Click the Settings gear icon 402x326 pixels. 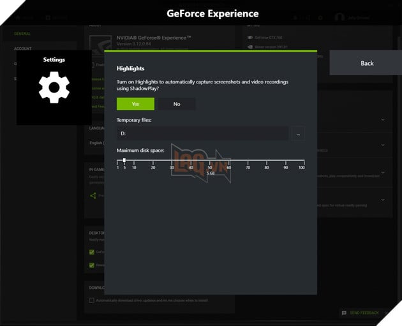click(54, 87)
